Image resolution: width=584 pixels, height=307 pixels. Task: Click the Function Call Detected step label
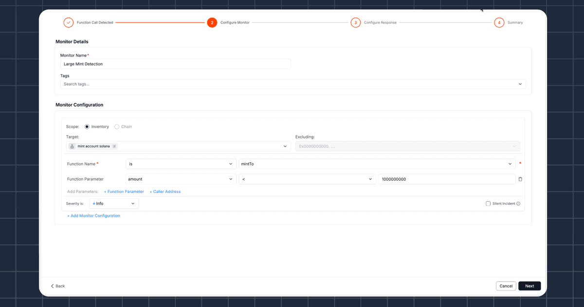[x=95, y=22]
